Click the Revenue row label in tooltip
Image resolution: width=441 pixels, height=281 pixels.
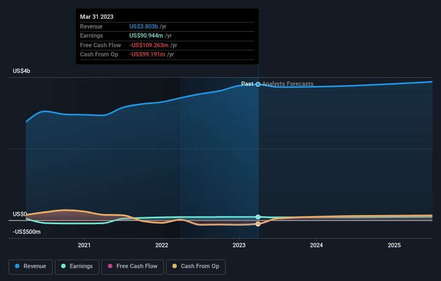91,26
